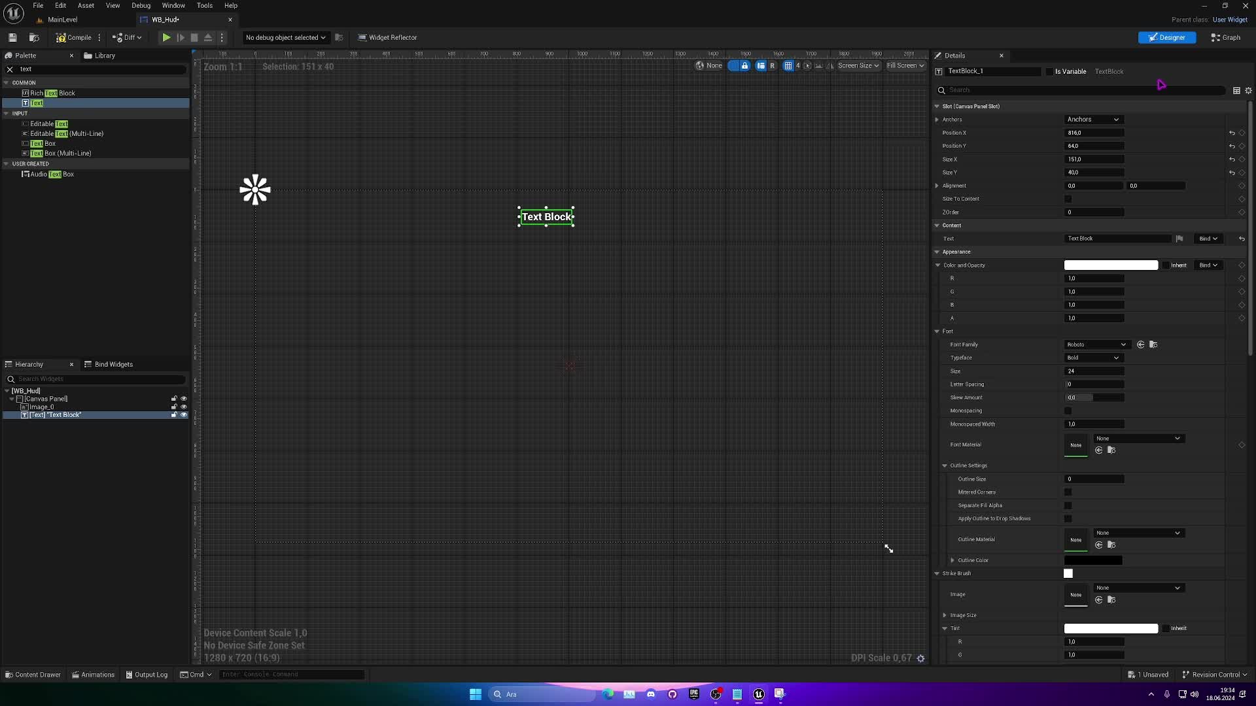Open the Tools menu
Image resolution: width=1256 pixels, height=706 pixels.
pyautogui.click(x=205, y=5)
